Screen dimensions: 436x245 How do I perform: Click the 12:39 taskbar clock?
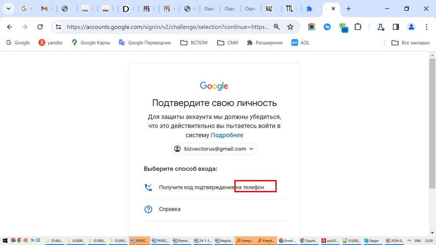coord(429,241)
